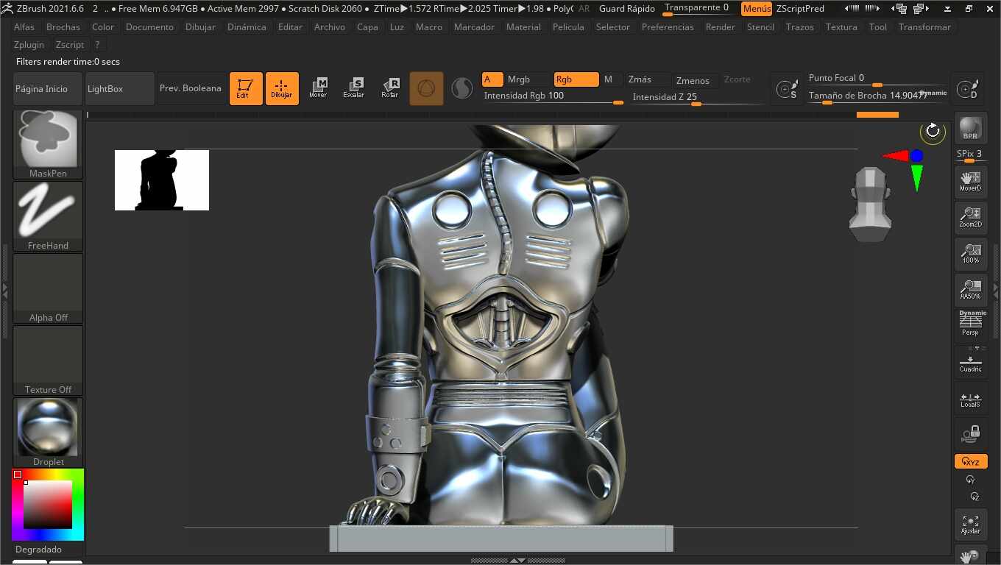Screen dimensions: 1001x565
Task: Open the Material menu
Action: click(x=523, y=26)
